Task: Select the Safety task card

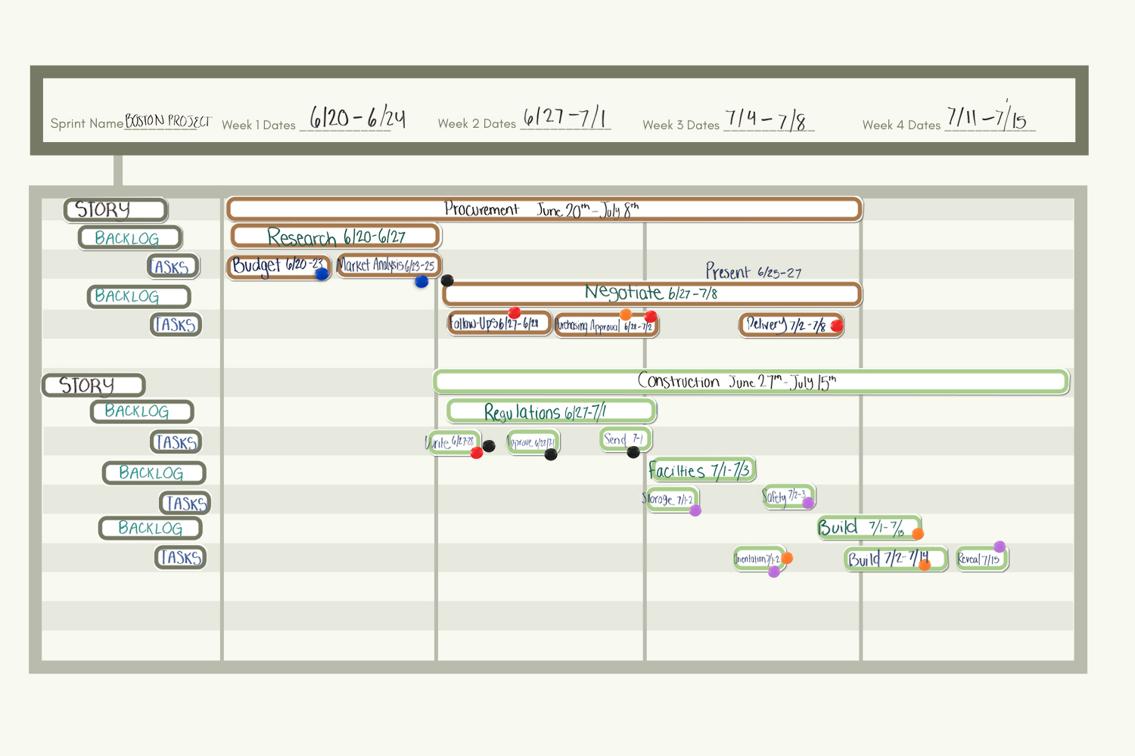Action: [x=788, y=497]
